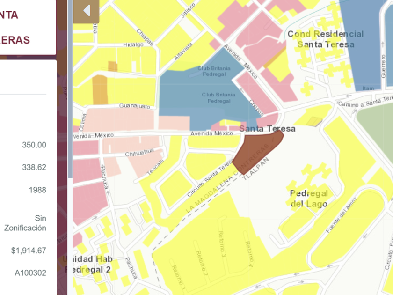Click the Itam label on the blue parcel

[x=368, y=88]
